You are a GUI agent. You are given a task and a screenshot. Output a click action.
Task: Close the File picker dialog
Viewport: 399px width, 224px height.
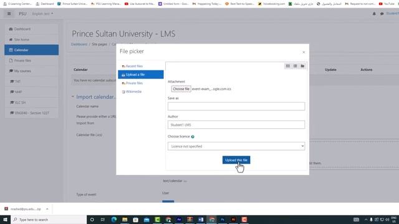pos(304,52)
